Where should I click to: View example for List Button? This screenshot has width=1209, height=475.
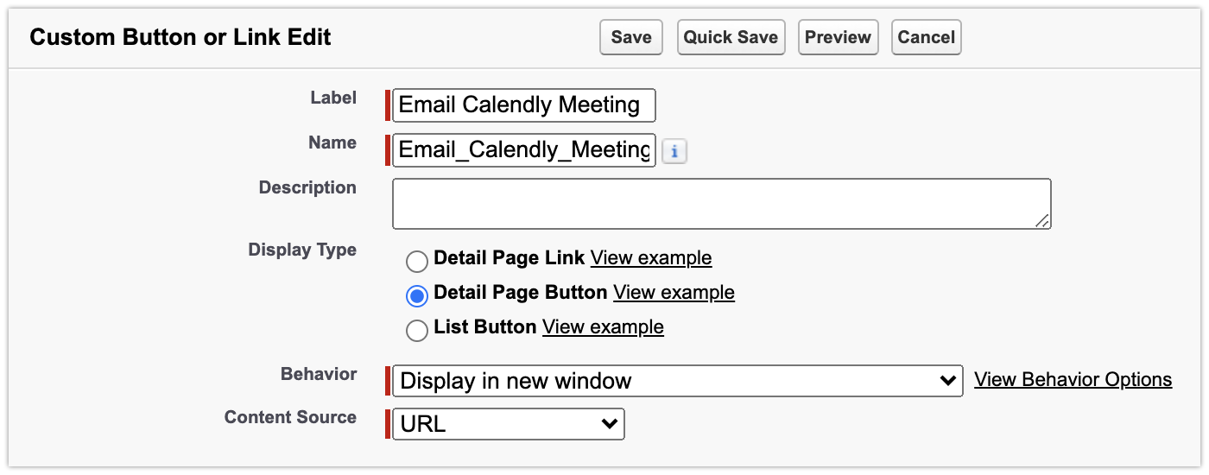tap(603, 327)
